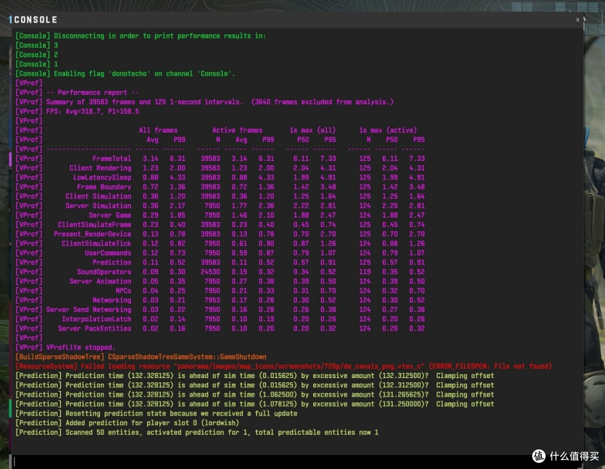Click 'Added prediction for player slot 0 (lordwish)'

point(152,423)
